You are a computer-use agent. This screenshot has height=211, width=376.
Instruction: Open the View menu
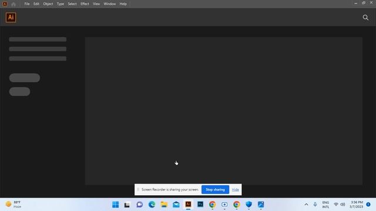click(x=96, y=4)
